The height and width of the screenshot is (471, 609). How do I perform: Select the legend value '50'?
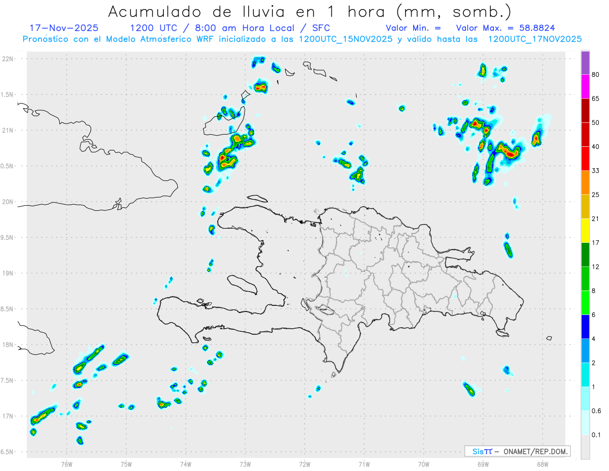pos(596,122)
